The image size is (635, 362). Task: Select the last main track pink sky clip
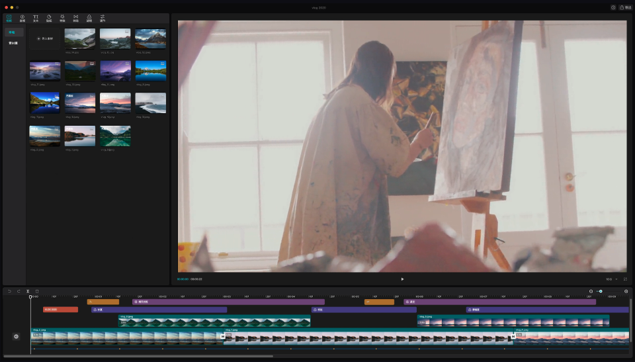pyautogui.click(x=571, y=336)
